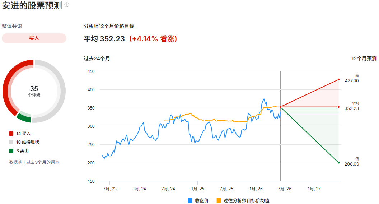Screen dimensions: 379x204
Task: Click the red 买入 consensus badge
Action: [x=34, y=38]
